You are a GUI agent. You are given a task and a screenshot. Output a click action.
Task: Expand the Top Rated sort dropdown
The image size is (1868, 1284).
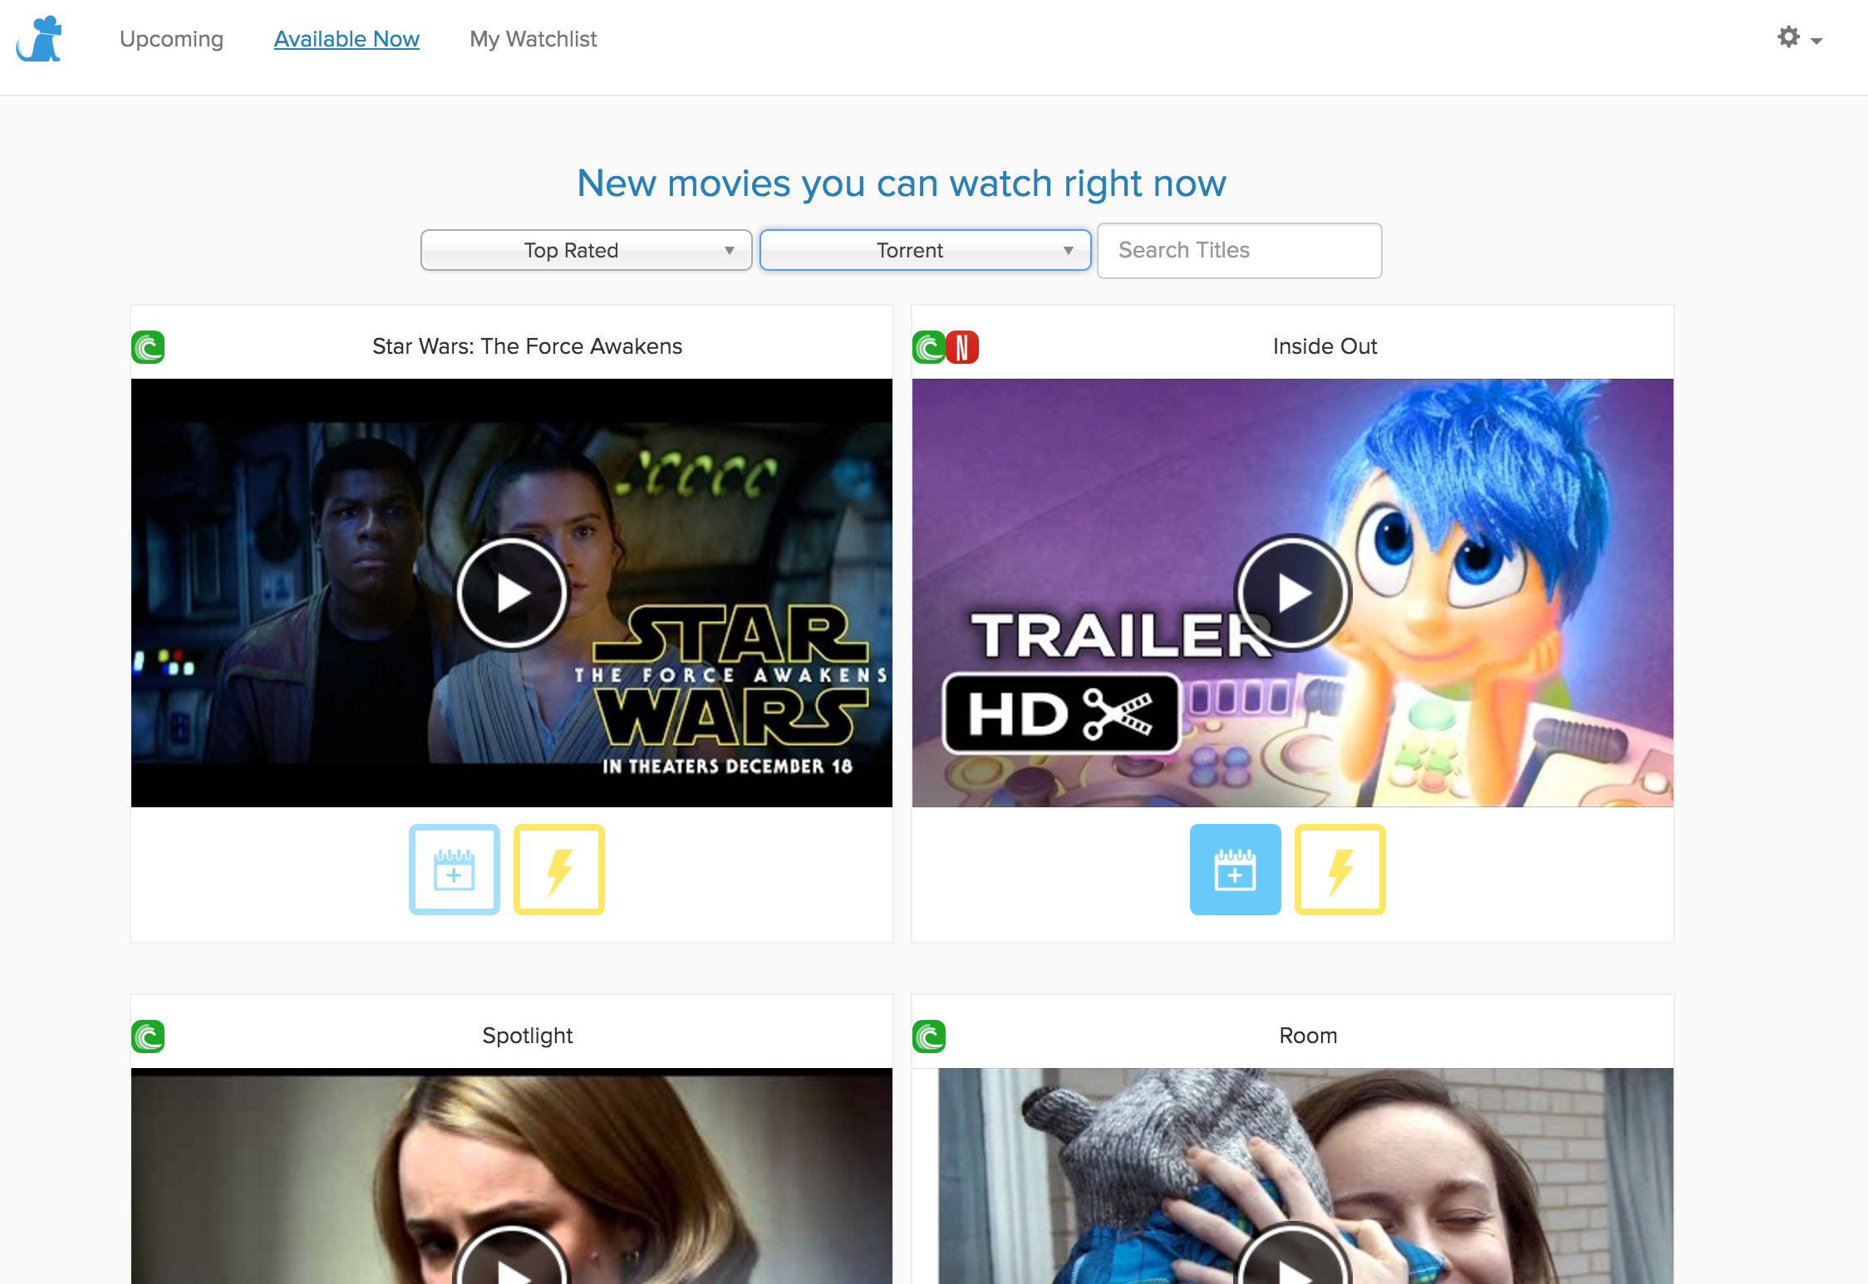coord(586,250)
